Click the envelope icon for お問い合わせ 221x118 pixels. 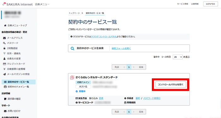coord(5,111)
